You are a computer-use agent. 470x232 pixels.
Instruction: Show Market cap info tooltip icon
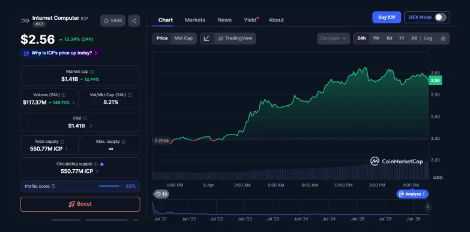click(x=92, y=72)
